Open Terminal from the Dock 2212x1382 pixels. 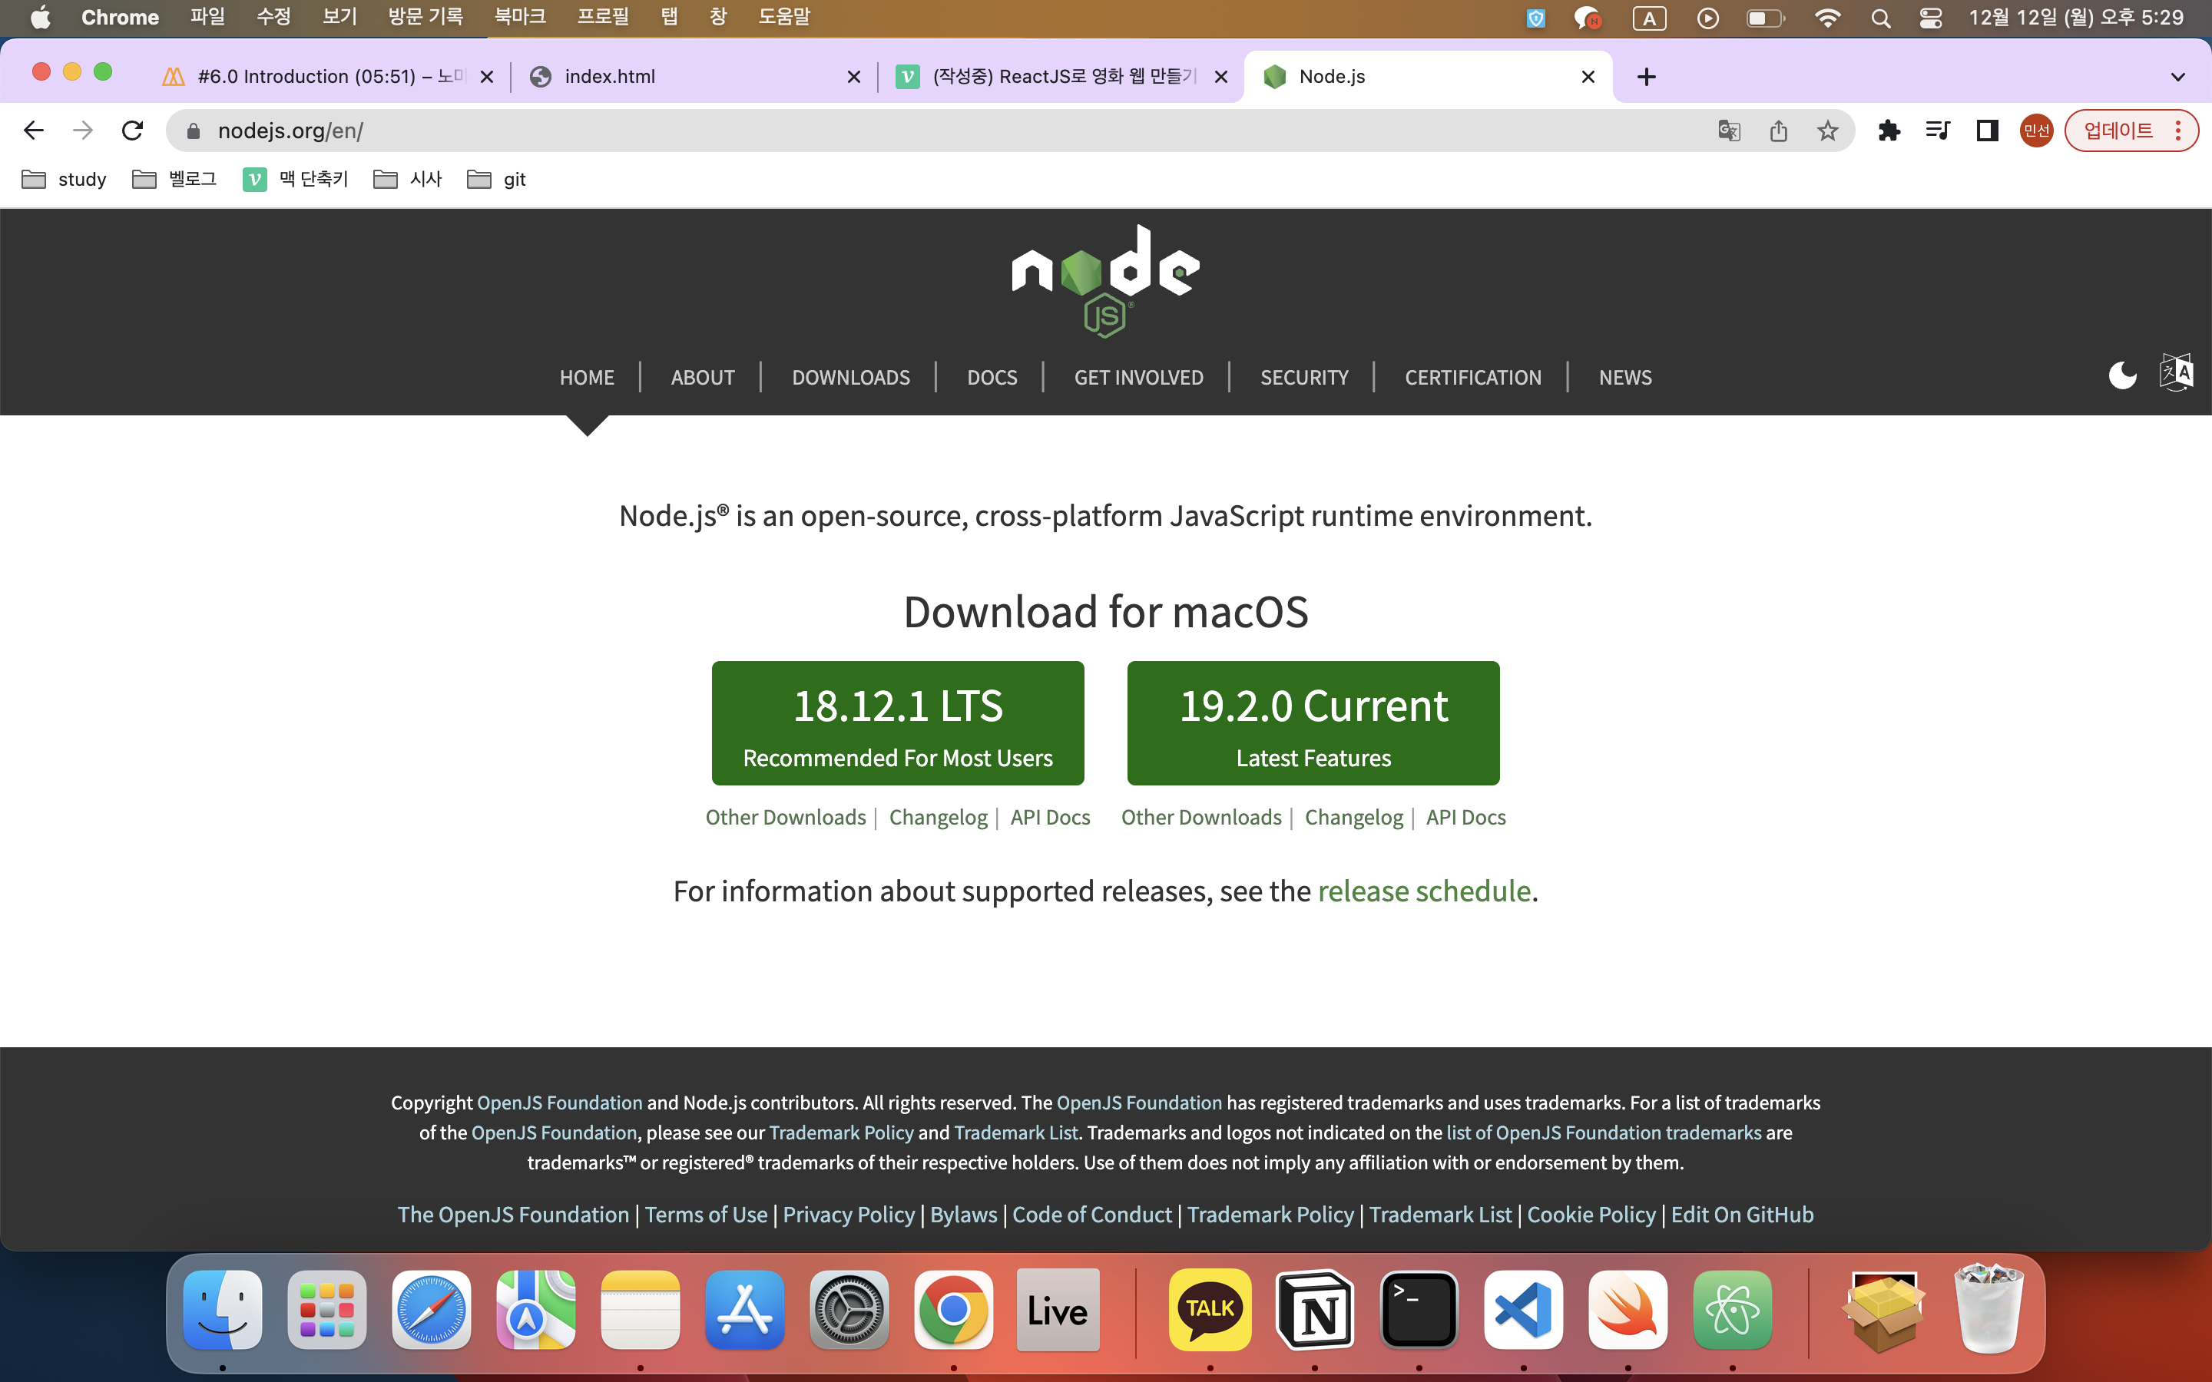tap(1419, 1310)
